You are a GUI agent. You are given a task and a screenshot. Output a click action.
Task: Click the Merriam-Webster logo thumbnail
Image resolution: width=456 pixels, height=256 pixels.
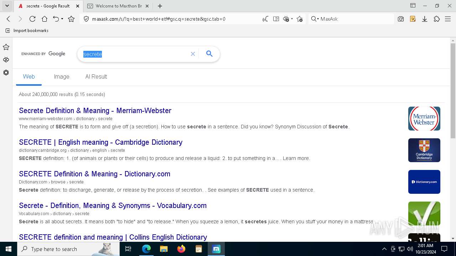coord(424,118)
